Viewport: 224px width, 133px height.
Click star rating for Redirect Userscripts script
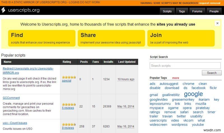click(x=69, y=77)
